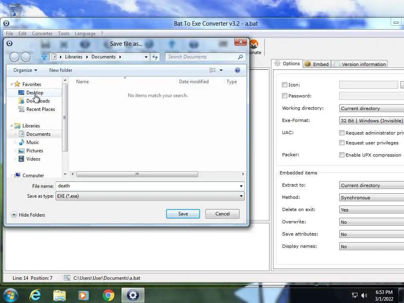Switch to the Options tab
Viewport: 404px width, 303px height.
(x=287, y=64)
